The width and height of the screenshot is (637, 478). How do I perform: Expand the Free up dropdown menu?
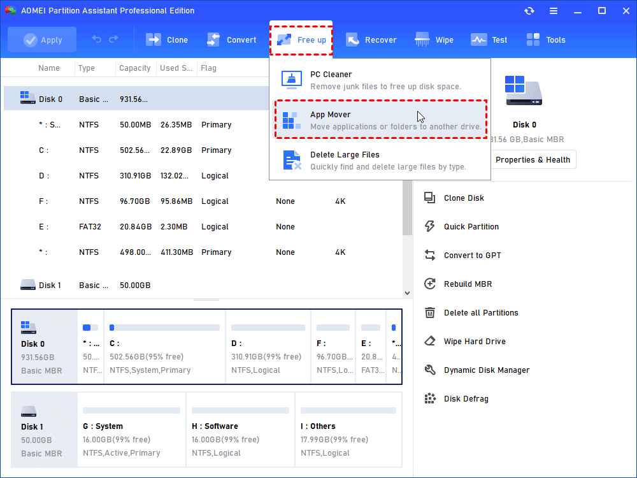pyautogui.click(x=301, y=40)
